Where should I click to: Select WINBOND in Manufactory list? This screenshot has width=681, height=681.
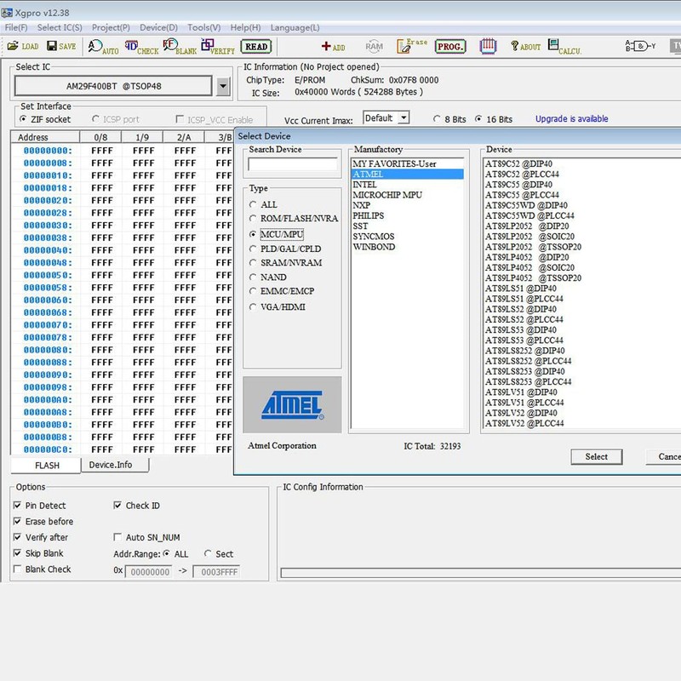(408, 247)
